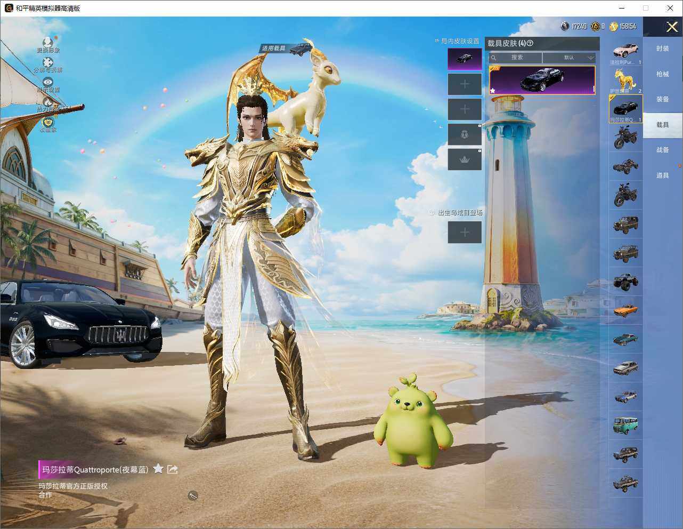Select the teal coupe vehicle

click(626, 339)
